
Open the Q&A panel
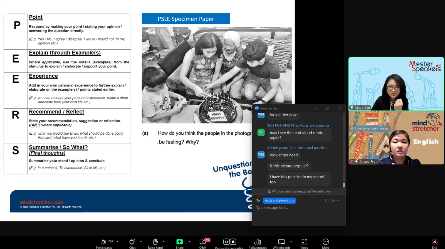coord(203,243)
